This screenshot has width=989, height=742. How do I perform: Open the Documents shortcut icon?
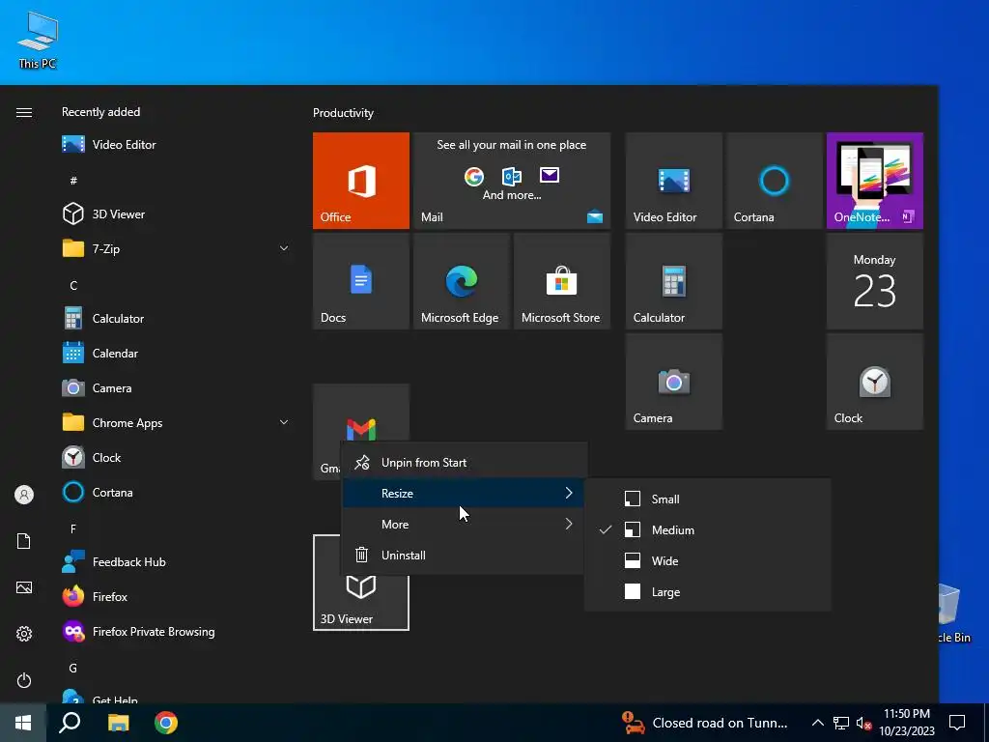click(24, 541)
